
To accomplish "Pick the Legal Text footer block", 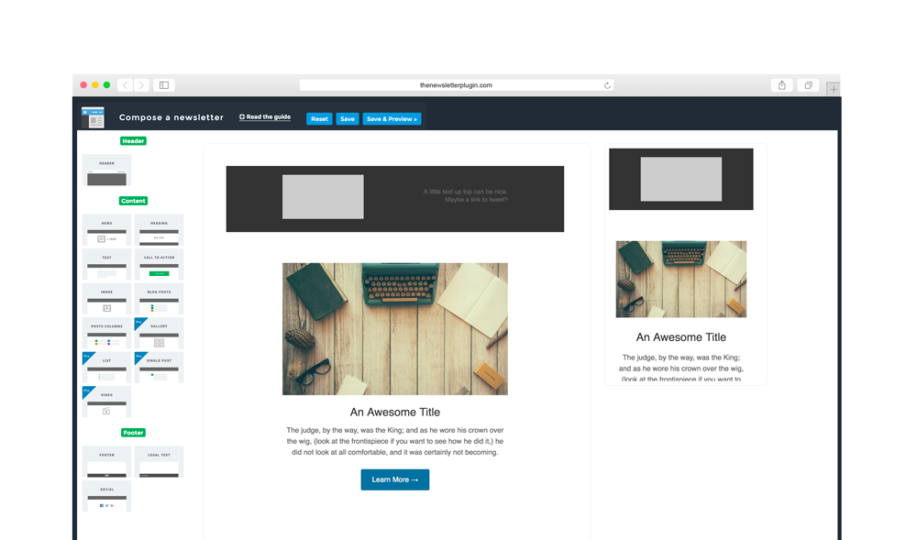I will (x=159, y=462).
